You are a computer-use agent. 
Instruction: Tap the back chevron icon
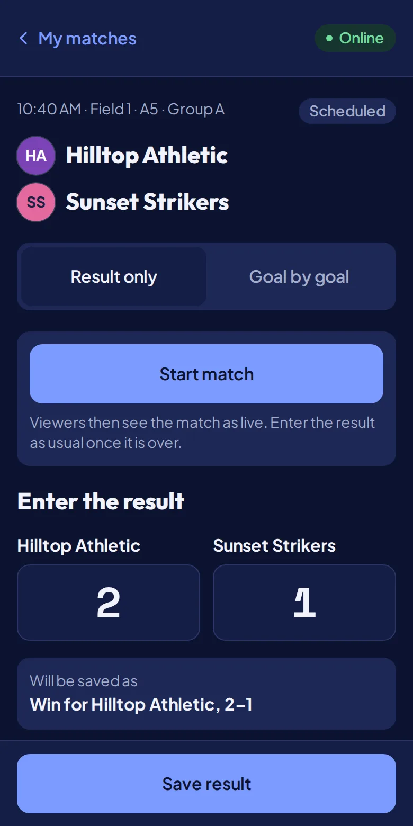point(23,38)
